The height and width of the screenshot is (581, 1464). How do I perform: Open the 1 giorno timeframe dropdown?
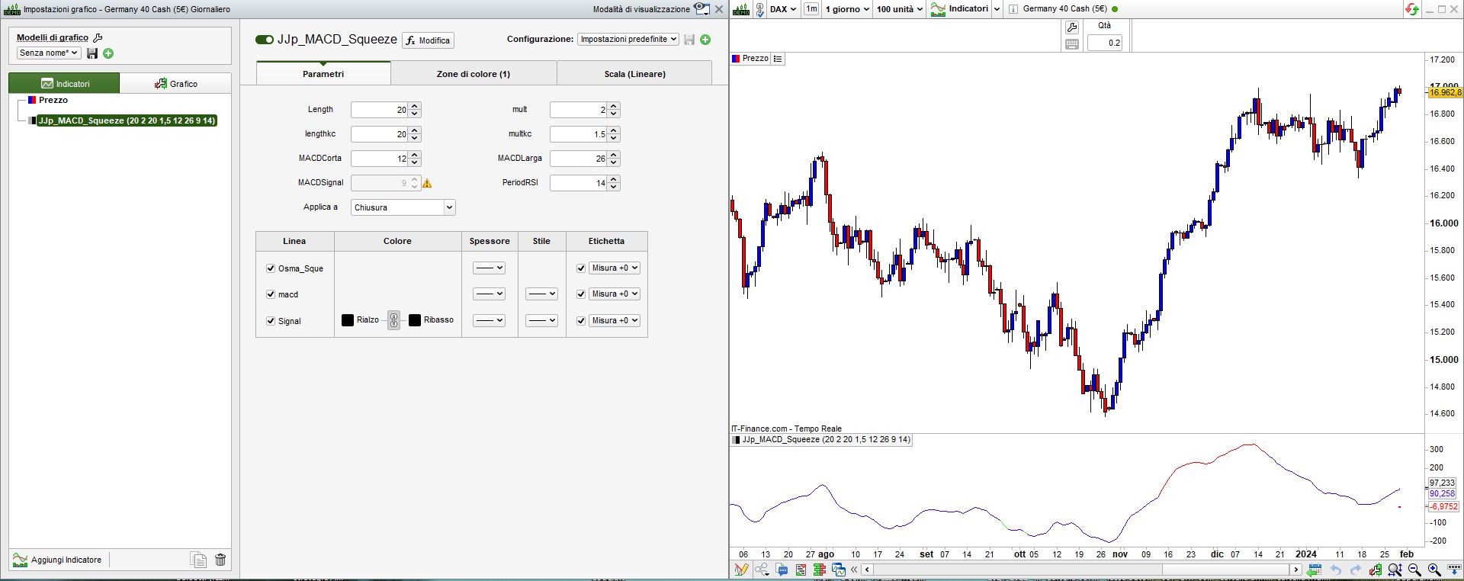click(847, 9)
